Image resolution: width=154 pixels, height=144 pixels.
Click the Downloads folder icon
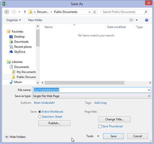(x=11, y=42)
